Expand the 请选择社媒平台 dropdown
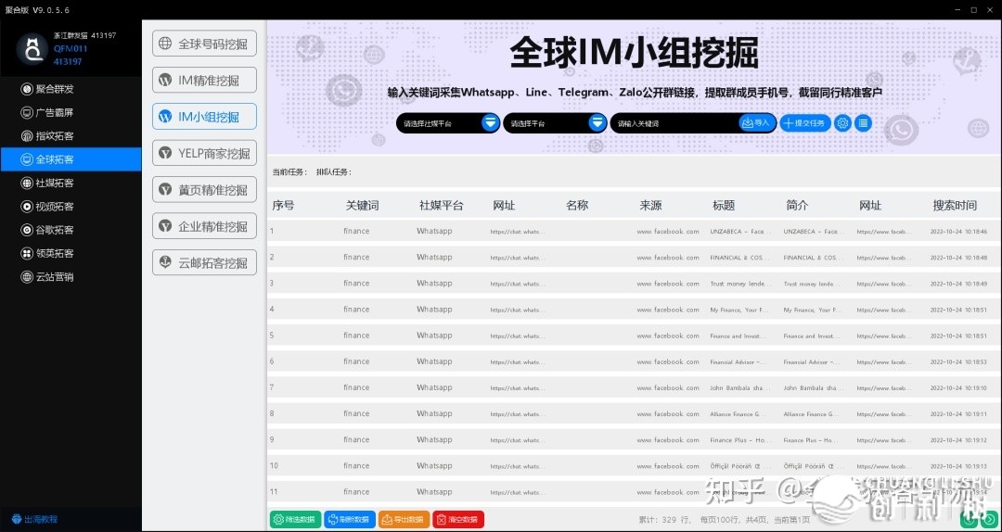 point(447,123)
